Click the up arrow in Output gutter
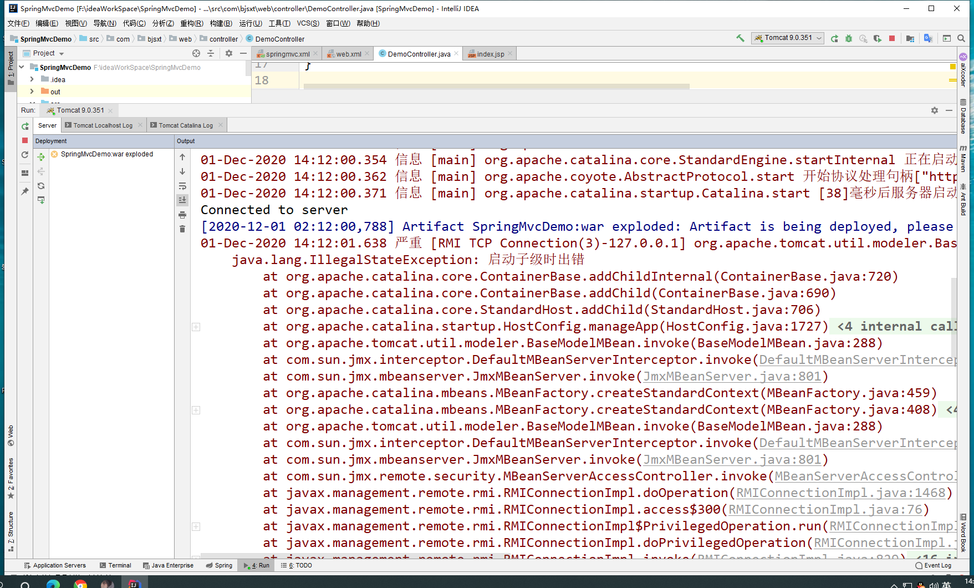Screen dimensions: 974x588 (182, 157)
